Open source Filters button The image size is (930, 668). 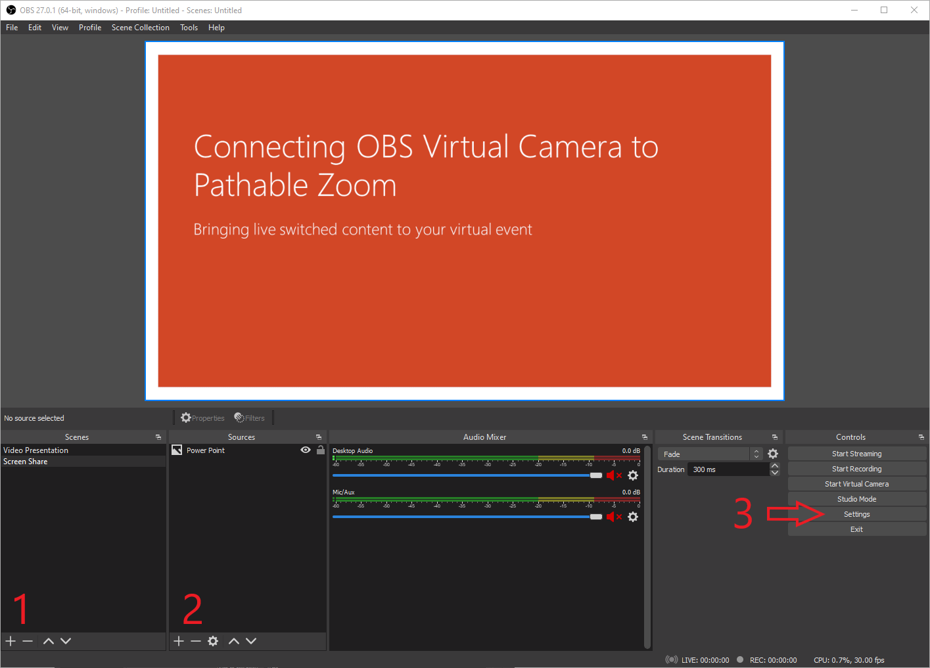click(x=250, y=418)
